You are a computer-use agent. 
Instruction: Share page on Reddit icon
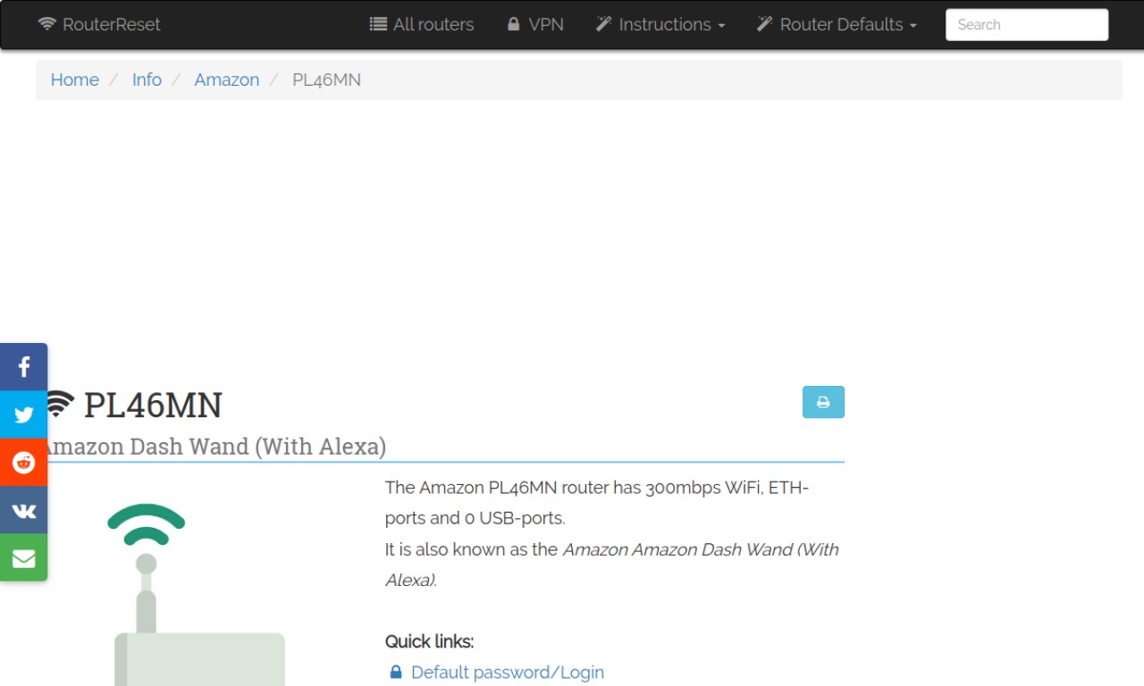pyautogui.click(x=23, y=463)
